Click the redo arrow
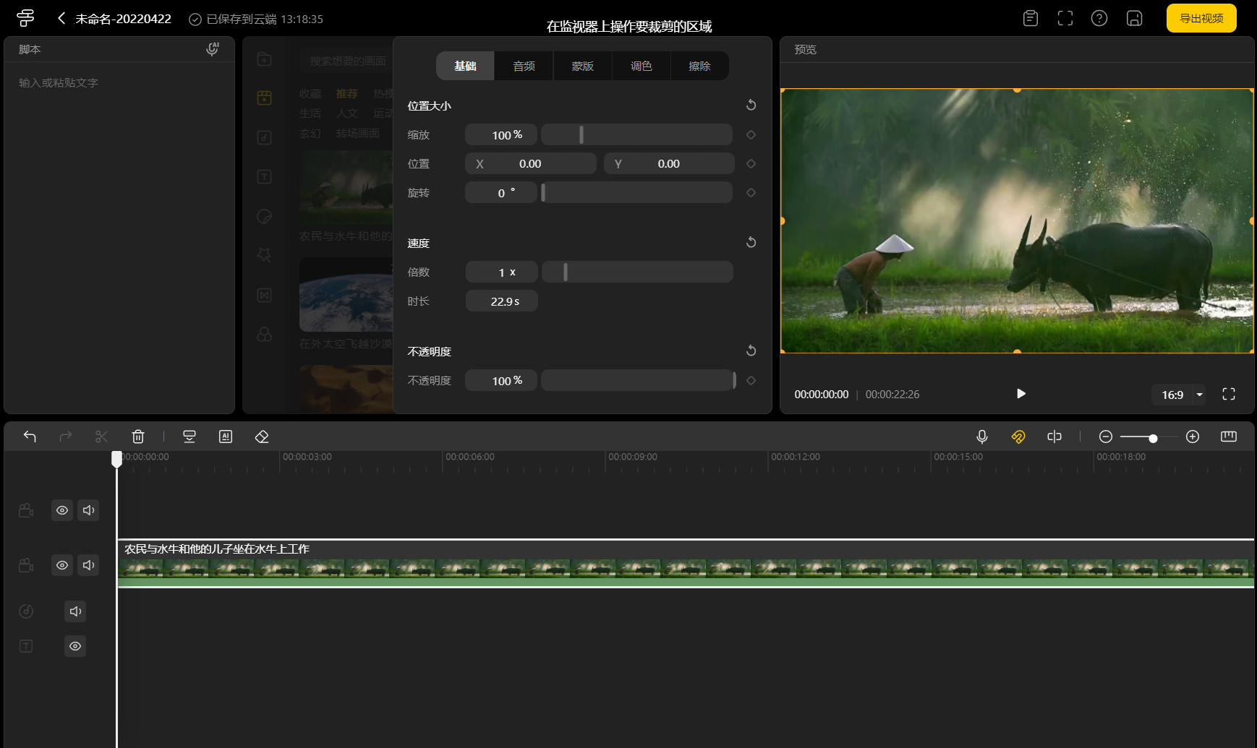 click(x=66, y=437)
